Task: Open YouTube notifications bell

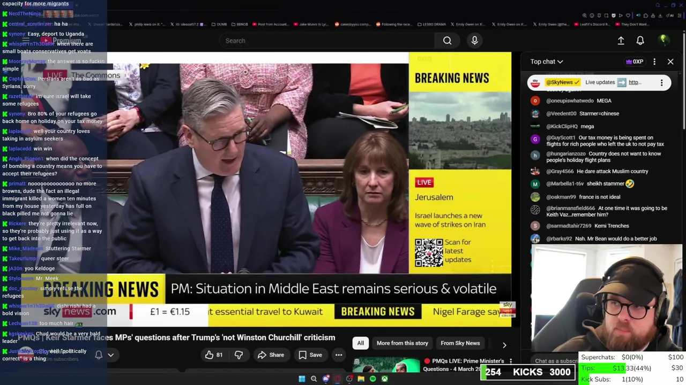Action: [x=640, y=41]
